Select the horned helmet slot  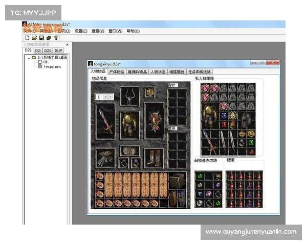129,95
